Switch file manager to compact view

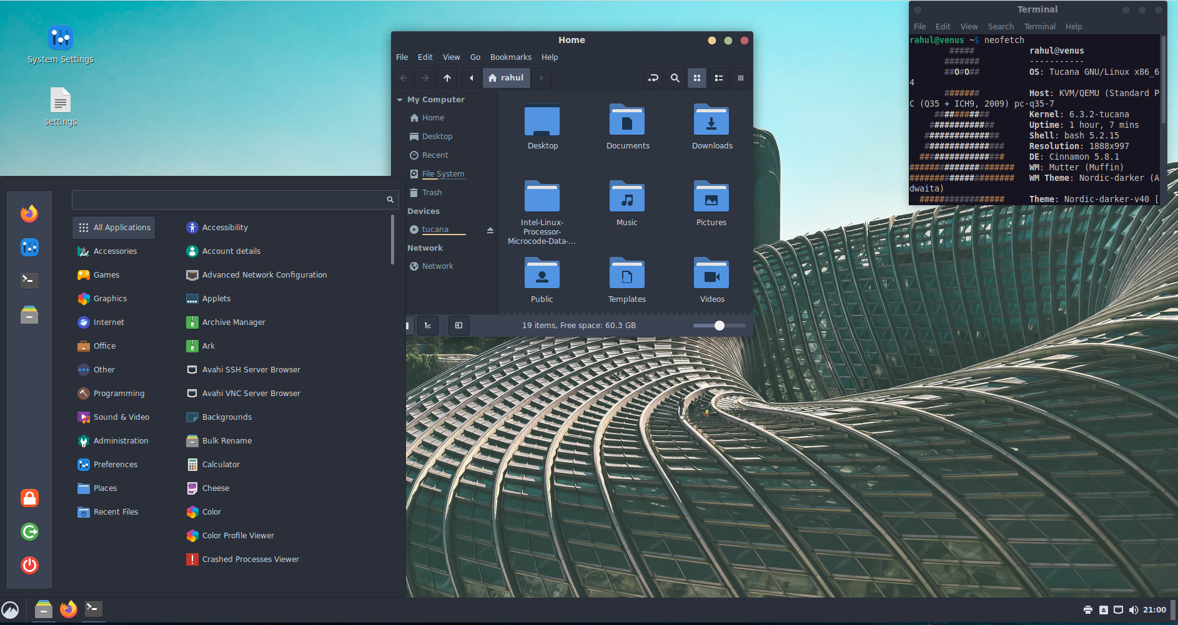point(741,78)
